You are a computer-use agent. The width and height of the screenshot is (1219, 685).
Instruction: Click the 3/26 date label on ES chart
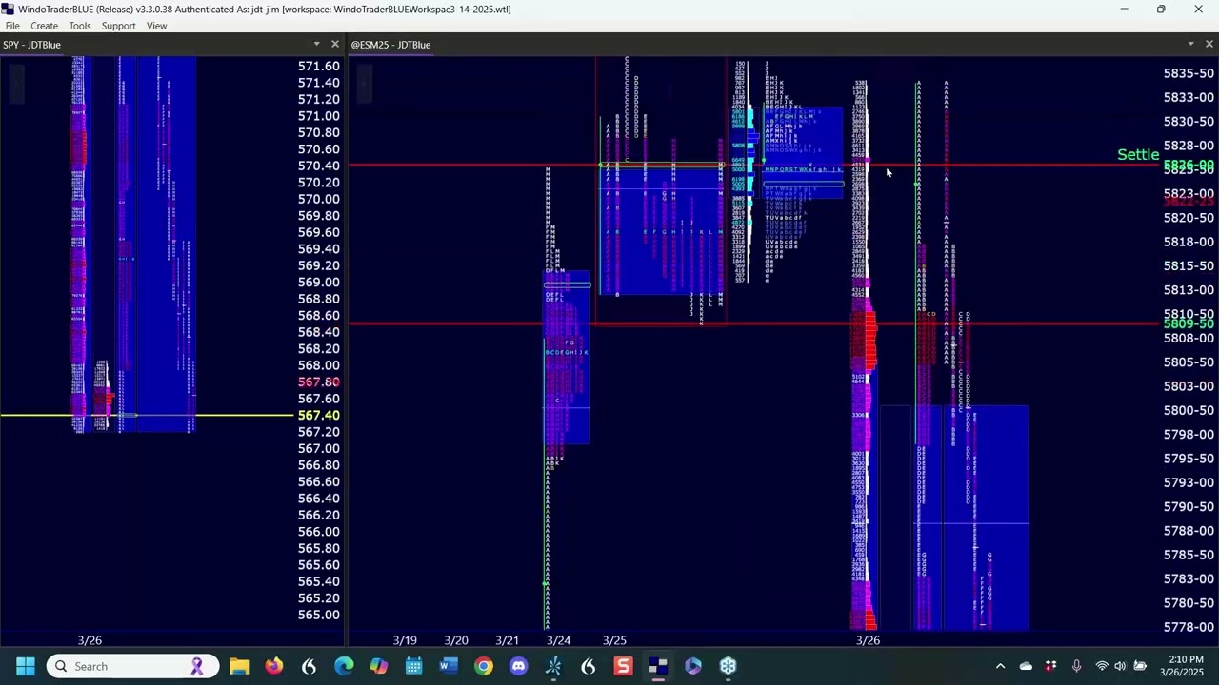[868, 640]
